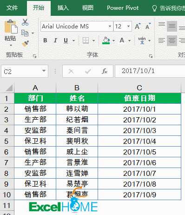
Task: Click the 告诉我你想 search box
Action: [x=172, y=8]
